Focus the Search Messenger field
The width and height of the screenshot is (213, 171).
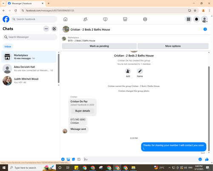[x=30, y=37]
